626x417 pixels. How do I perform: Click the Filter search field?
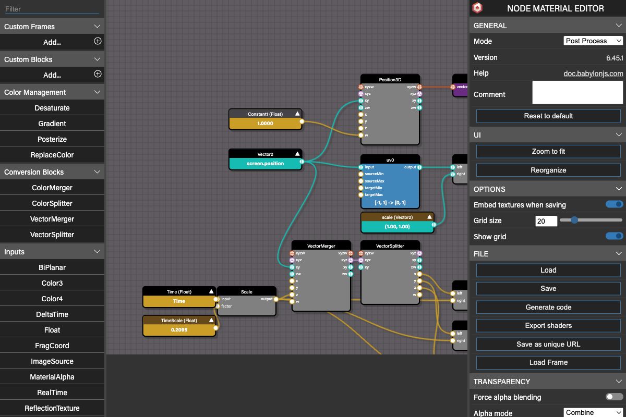[52, 9]
